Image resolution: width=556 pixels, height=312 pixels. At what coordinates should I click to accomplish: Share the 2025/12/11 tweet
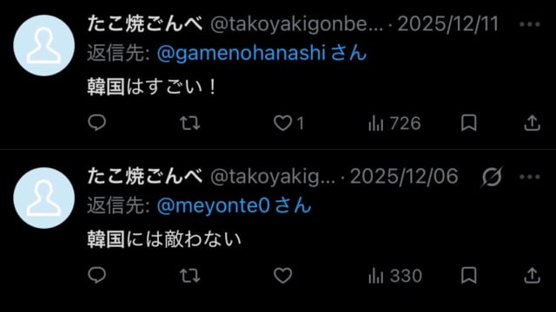(x=532, y=123)
